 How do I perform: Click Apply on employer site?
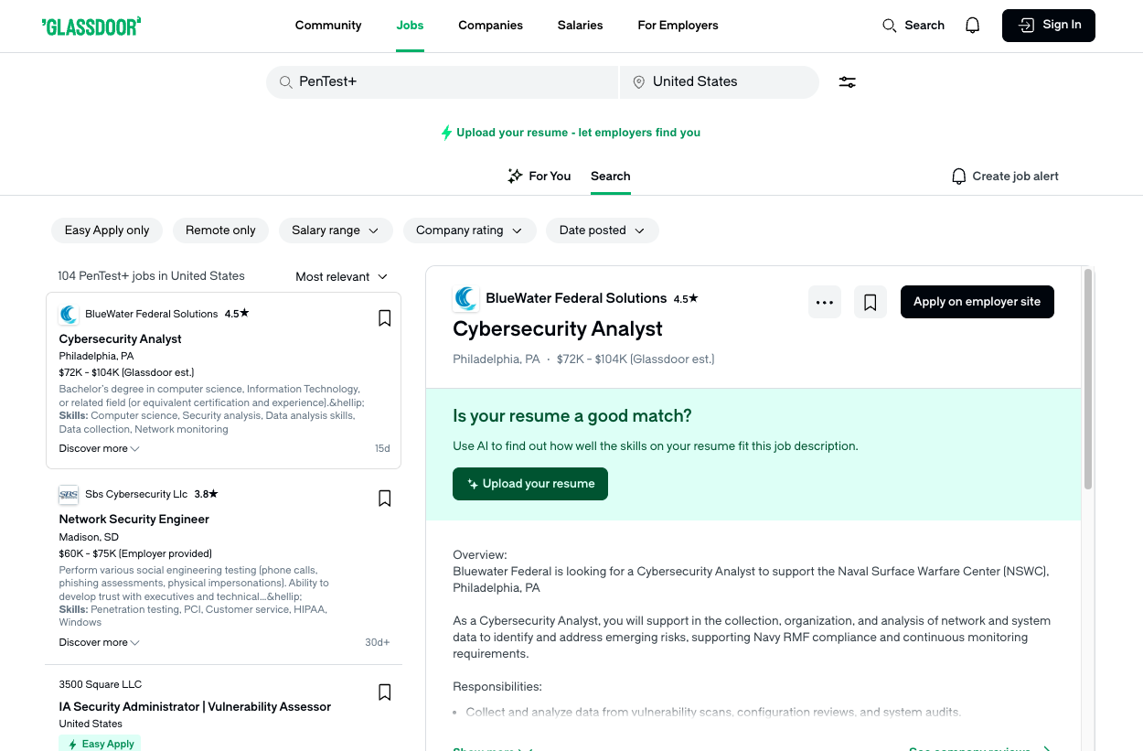point(977,301)
